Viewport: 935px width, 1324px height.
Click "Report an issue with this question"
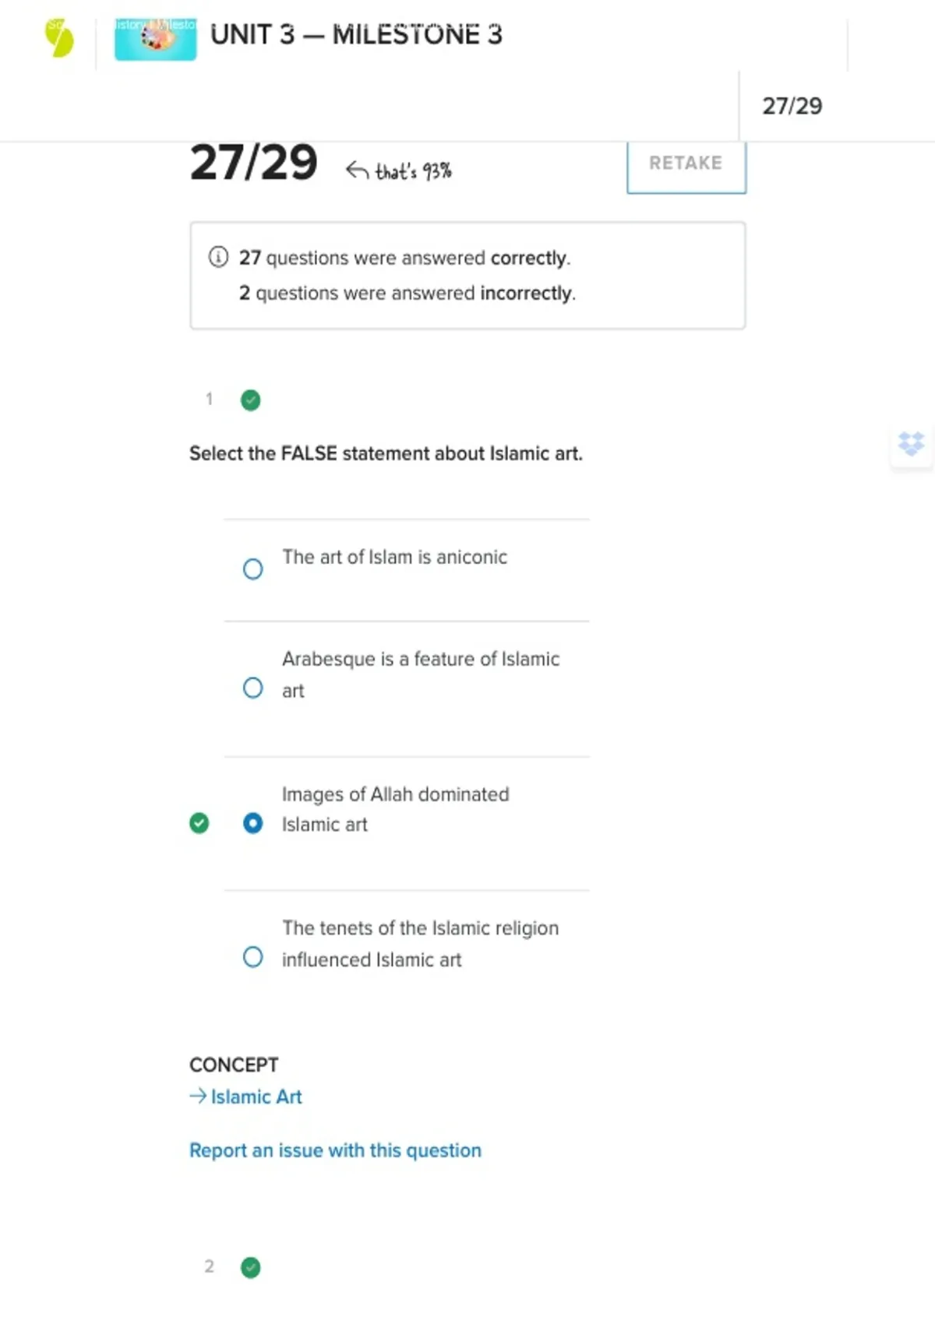(335, 1150)
